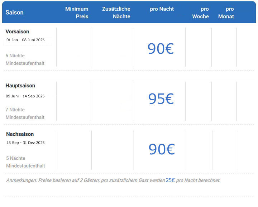Click the Nachsaison 5 Nächte Mindestaufenthalt text
258x207 pixels.
pos(25,162)
